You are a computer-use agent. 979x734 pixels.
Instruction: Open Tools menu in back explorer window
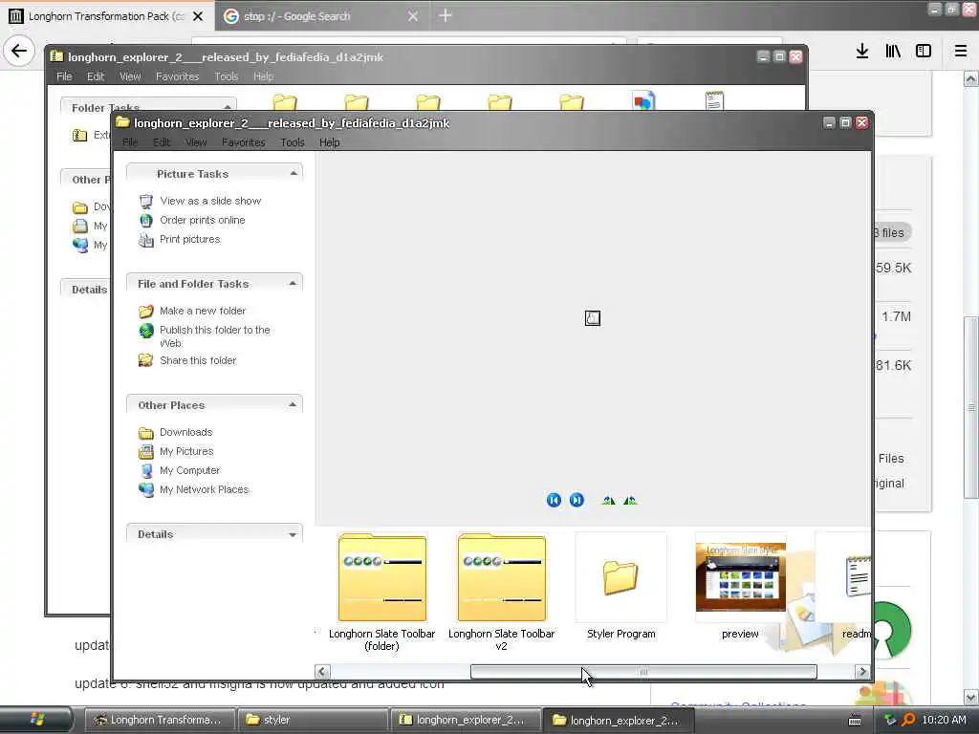[226, 76]
